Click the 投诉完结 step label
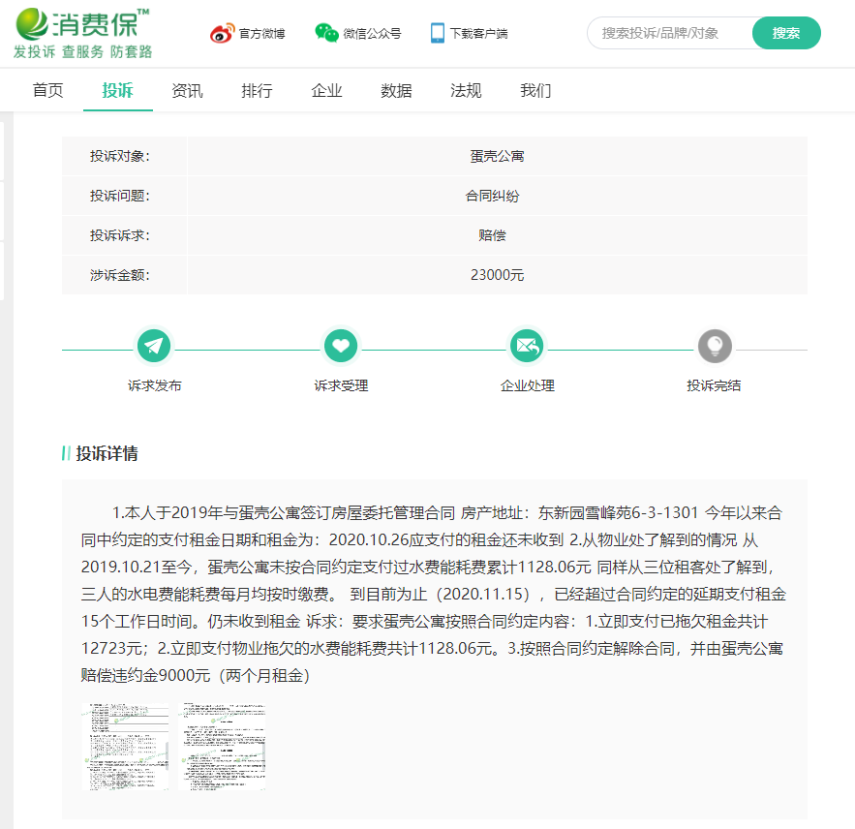The image size is (855, 829). point(714,385)
